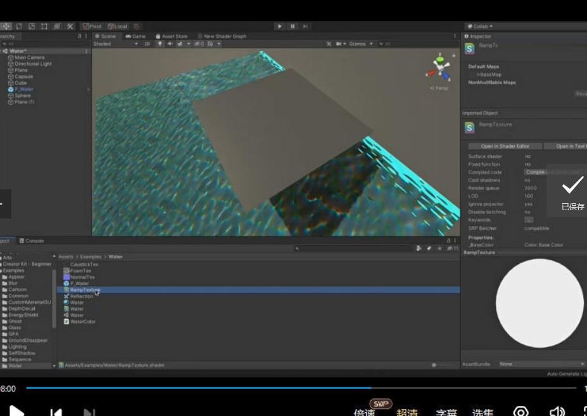
Task: Click the video player volume icon
Action: pyautogui.click(x=557, y=412)
